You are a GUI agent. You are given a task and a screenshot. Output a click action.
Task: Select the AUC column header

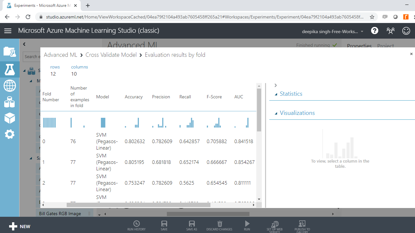tap(239, 97)
